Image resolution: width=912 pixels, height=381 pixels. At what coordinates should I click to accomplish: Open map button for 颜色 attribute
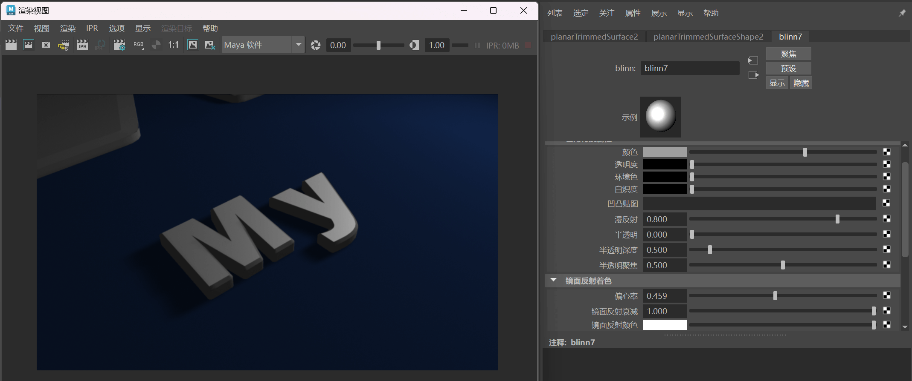(x=886, y=152)
